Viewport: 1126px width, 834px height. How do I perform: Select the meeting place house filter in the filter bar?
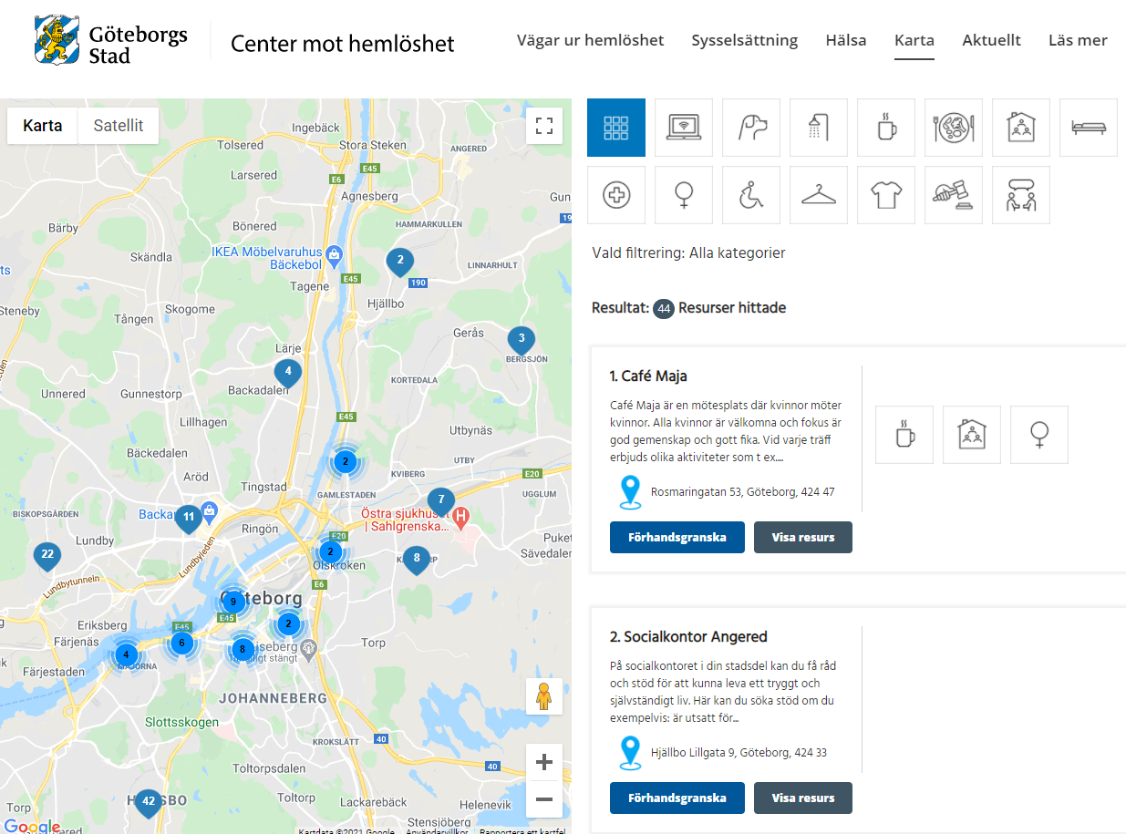tap(1021, 128)
